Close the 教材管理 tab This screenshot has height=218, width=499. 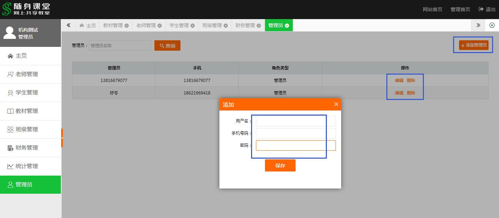click(127, 26)
